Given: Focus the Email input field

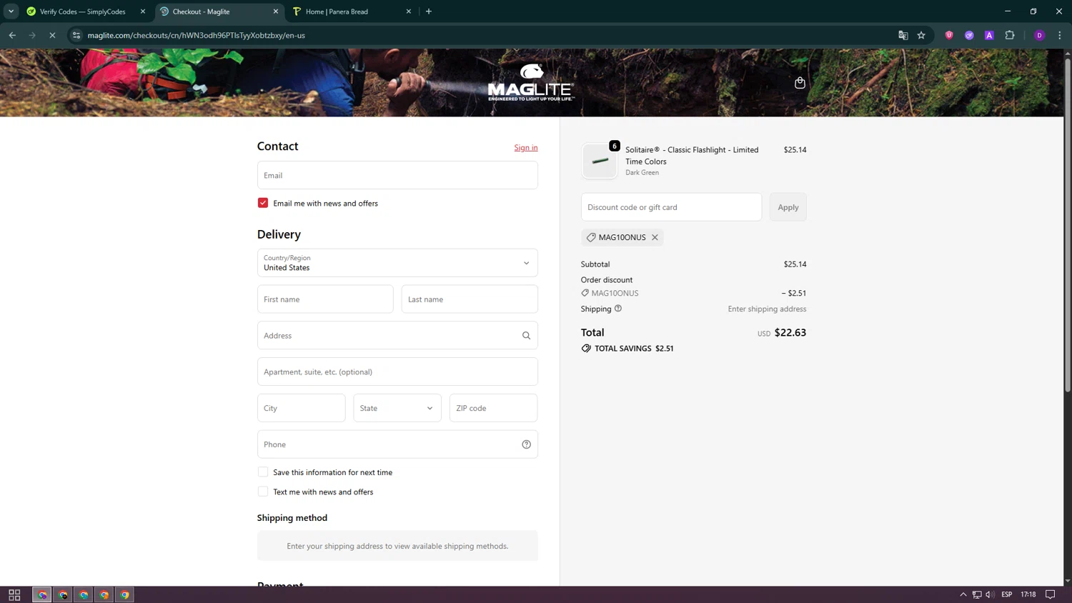Looking at the screenshot, I should (397, 175).
